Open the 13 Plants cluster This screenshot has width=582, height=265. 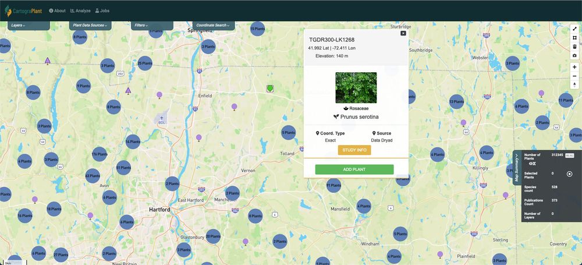[x=456, y=101]
